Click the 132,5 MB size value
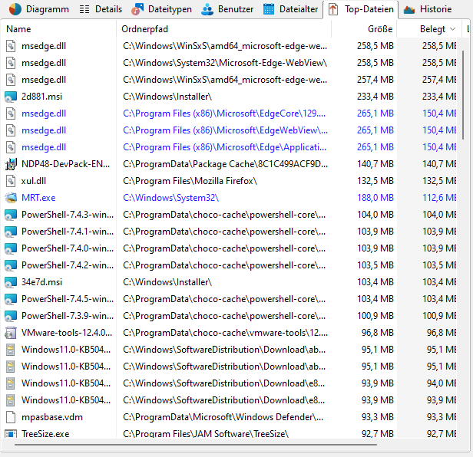Screen dimensions: 473x457 [x=375, y=181]
